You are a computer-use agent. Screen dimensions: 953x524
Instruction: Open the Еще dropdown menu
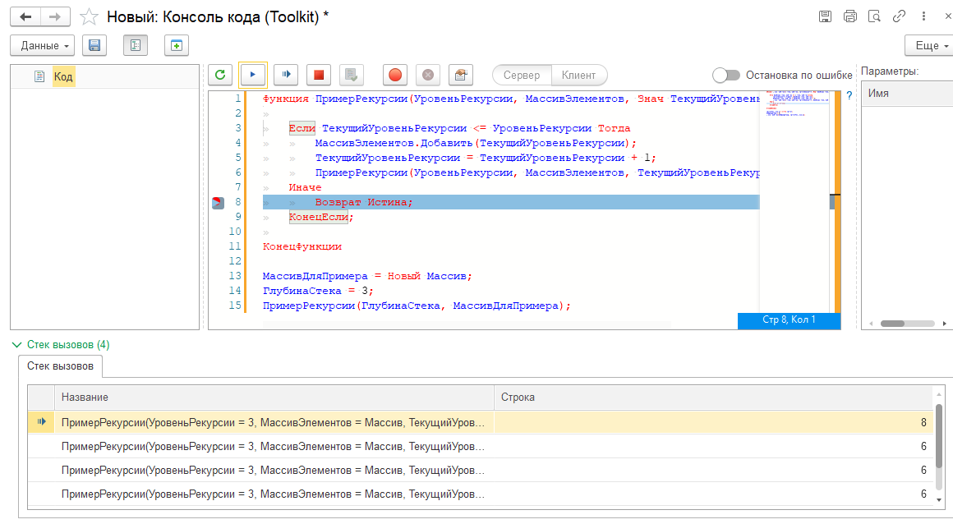coord(928,45)
